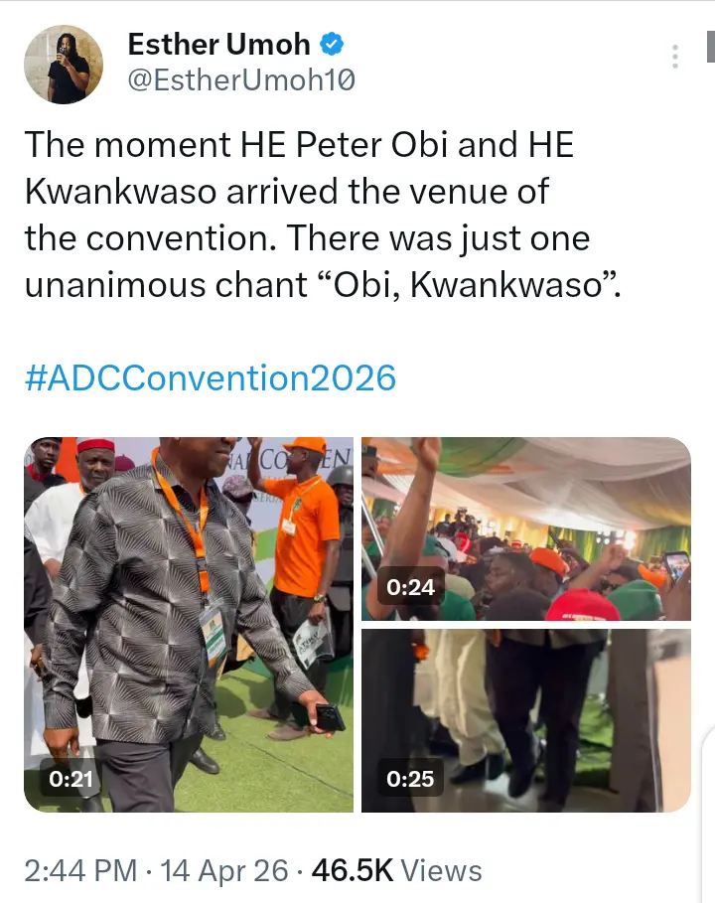Click the tweet line starting "The moment HE"
This screenshot has width=715, height=903.
tap(298, 145)
